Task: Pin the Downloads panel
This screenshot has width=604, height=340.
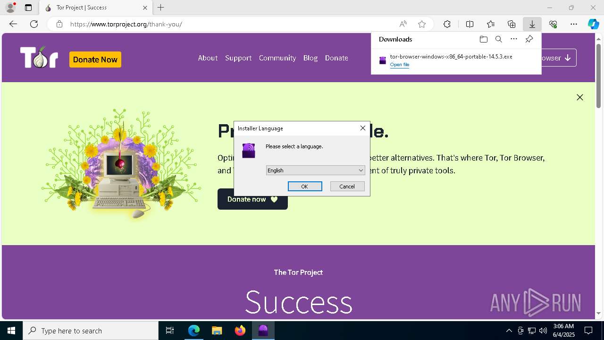Action: 529,39
